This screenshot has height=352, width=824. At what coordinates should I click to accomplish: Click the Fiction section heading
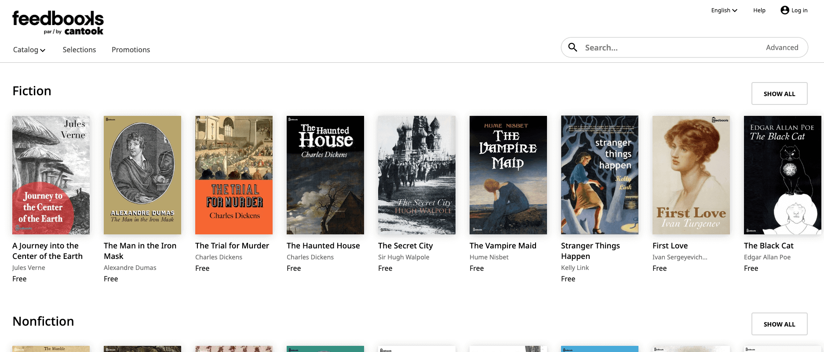click(x=32, y=91)
